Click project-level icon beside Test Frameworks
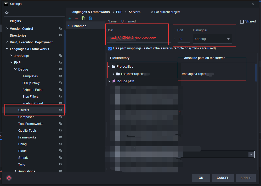261x186 pixels. pos(61,124)
